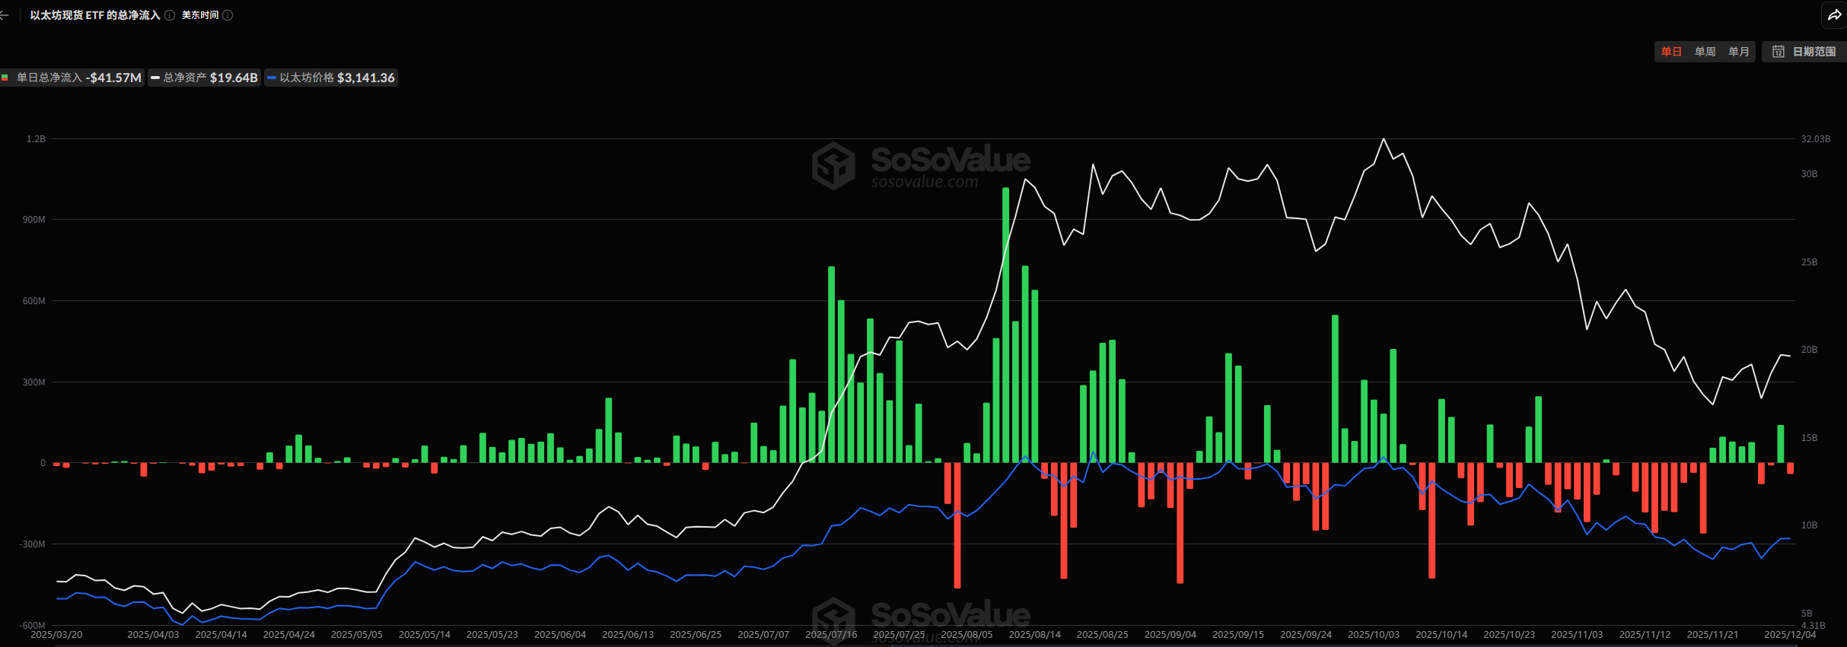Click info icon next to ETF title
The image size is (1847, 647).
[x=170, y=15]
